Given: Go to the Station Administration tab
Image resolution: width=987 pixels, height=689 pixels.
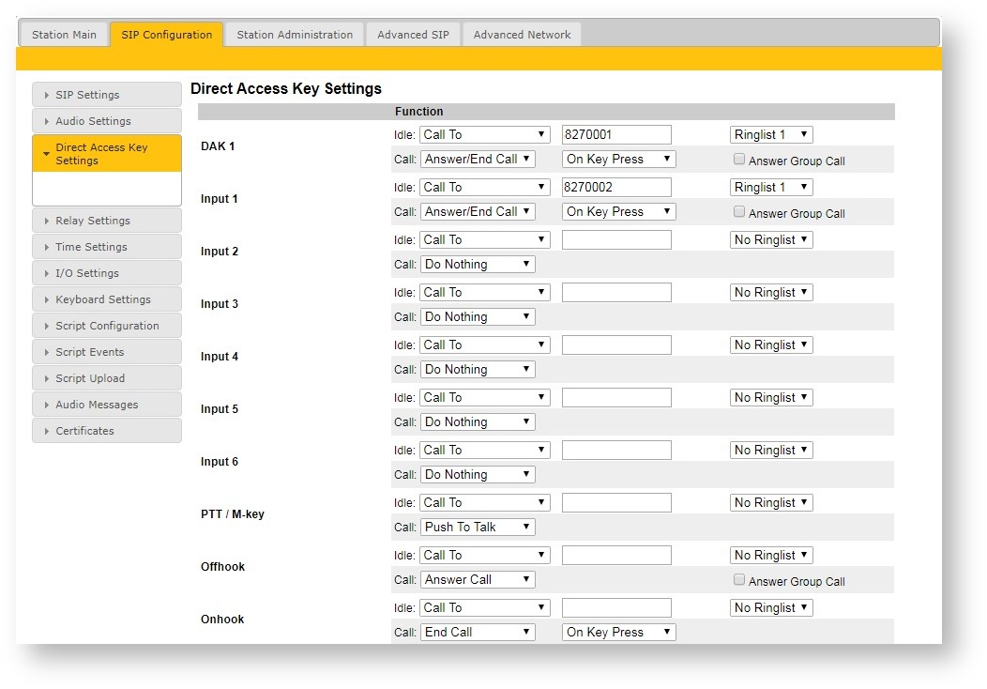Looking at the screenshot, I should click(x=295, y=35).
